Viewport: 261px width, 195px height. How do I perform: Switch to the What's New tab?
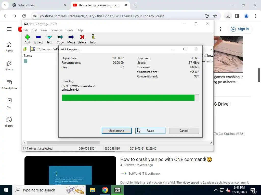(x=39, y=5)
